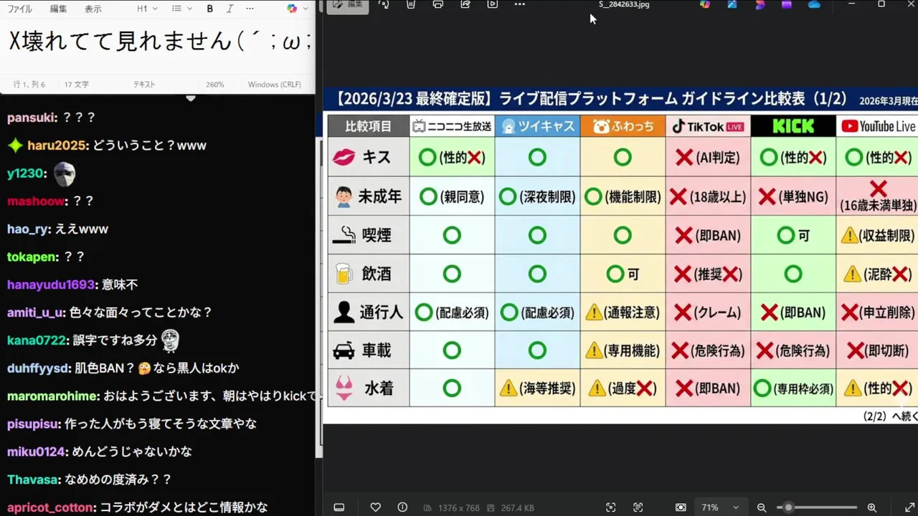Toggle italic formatting in Notepad
Image resolution: width=918 pixels, height=516 pixels.
[229, 9]
